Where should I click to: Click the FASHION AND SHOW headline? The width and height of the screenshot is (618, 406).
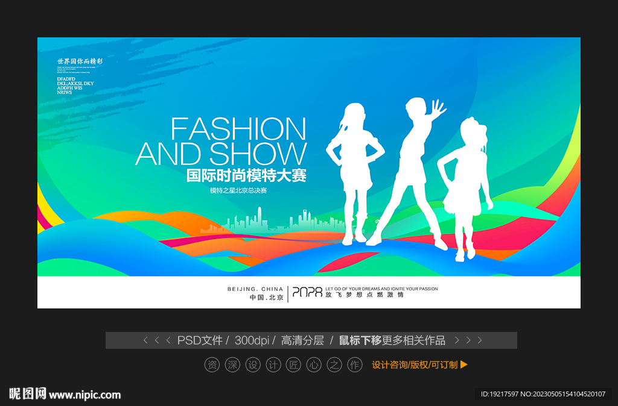click(221, 141)
